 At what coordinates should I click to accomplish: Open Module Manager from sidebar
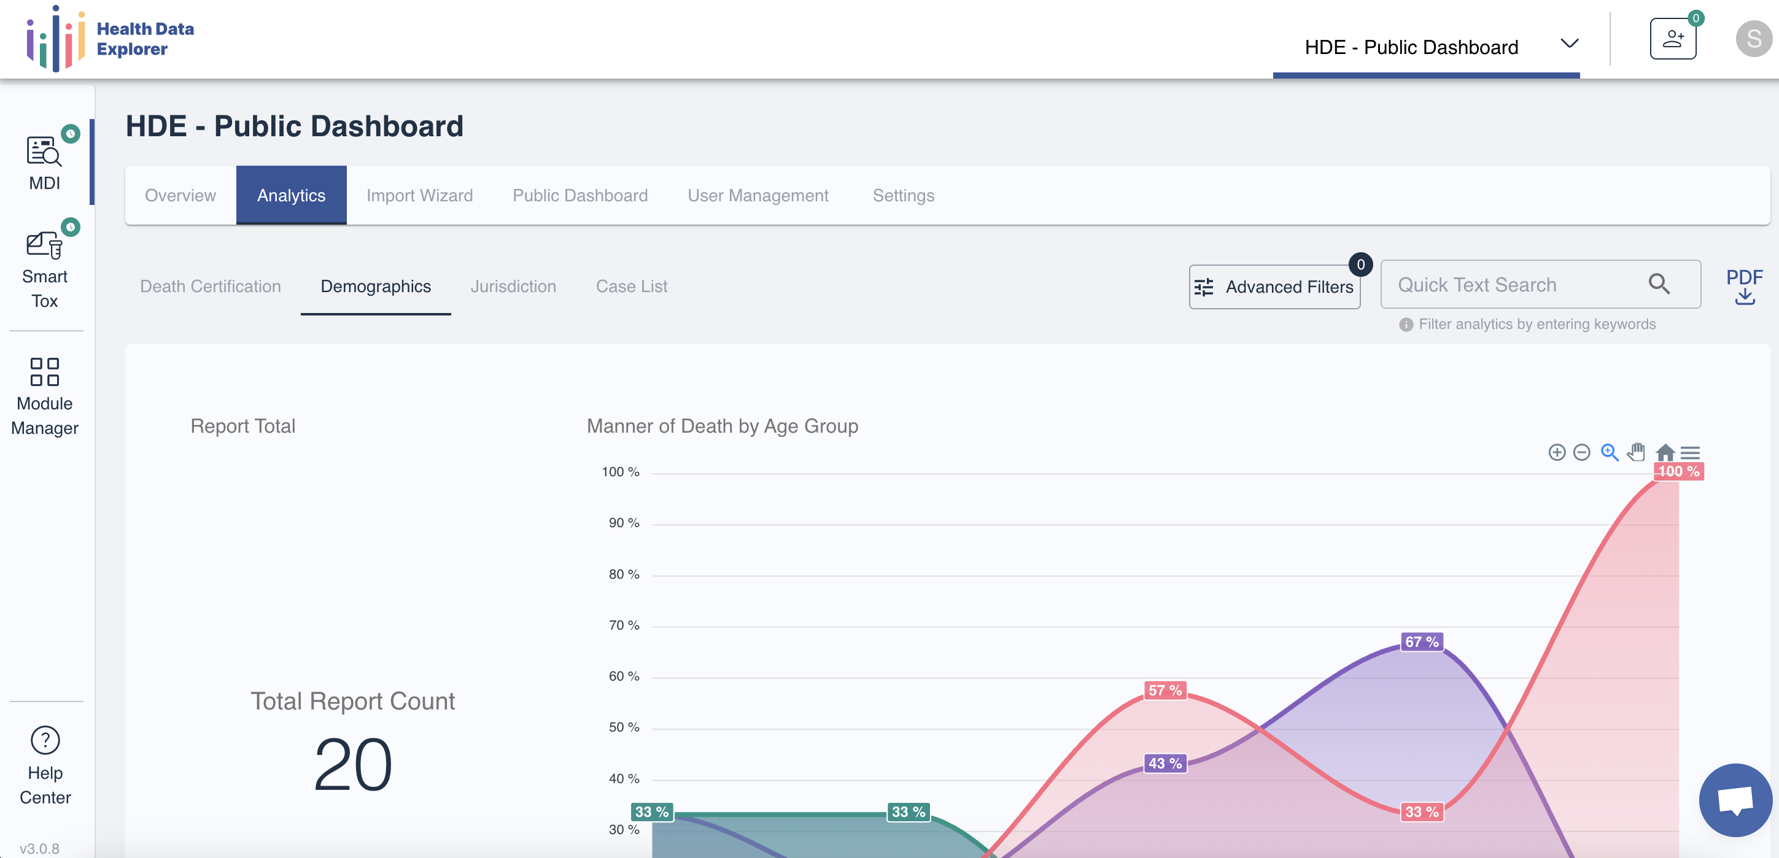tap(45, 397)
